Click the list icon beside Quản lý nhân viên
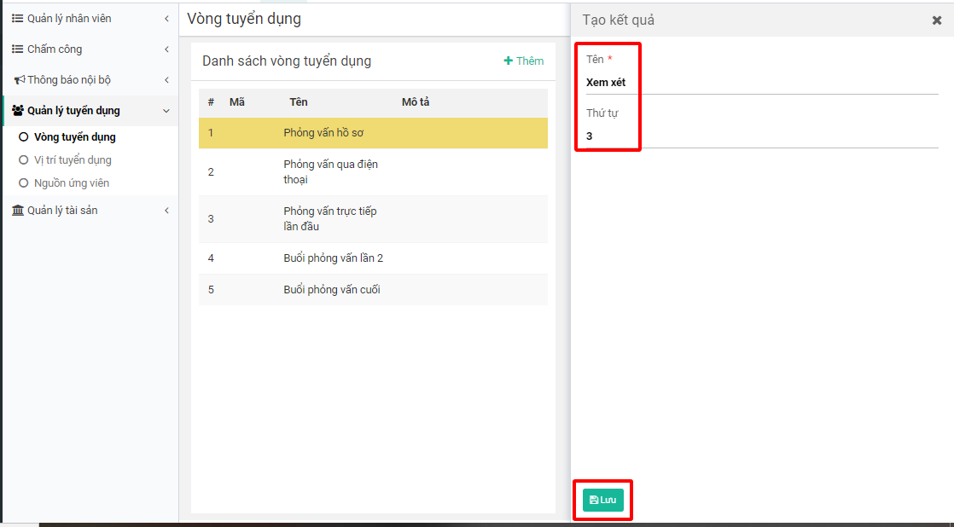The width and height of the screenshot is (954, 527). click(x=17, y=19)
